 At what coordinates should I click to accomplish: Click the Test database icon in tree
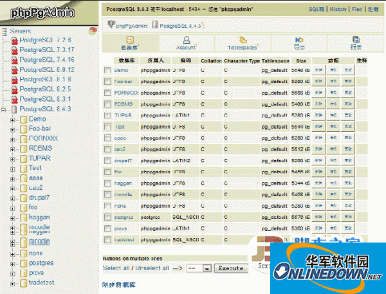tap(23, 169)
